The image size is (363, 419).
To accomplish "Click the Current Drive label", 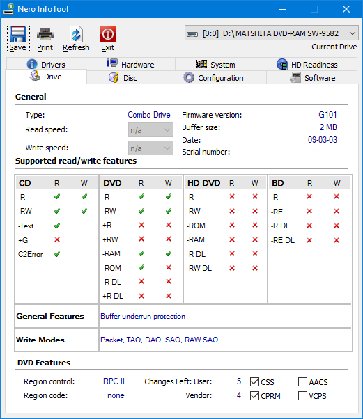I will pyautogui.click(x=334, y=47).
